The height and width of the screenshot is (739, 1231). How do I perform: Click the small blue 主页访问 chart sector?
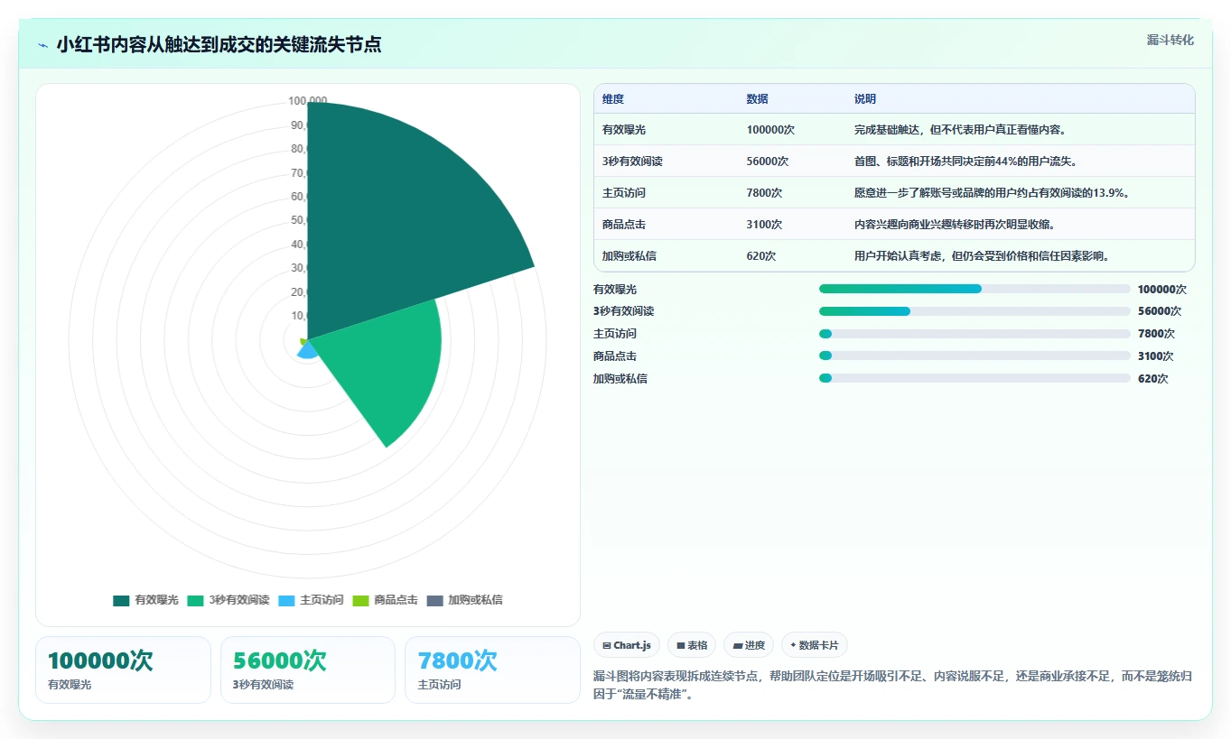[x=307, y=351]
